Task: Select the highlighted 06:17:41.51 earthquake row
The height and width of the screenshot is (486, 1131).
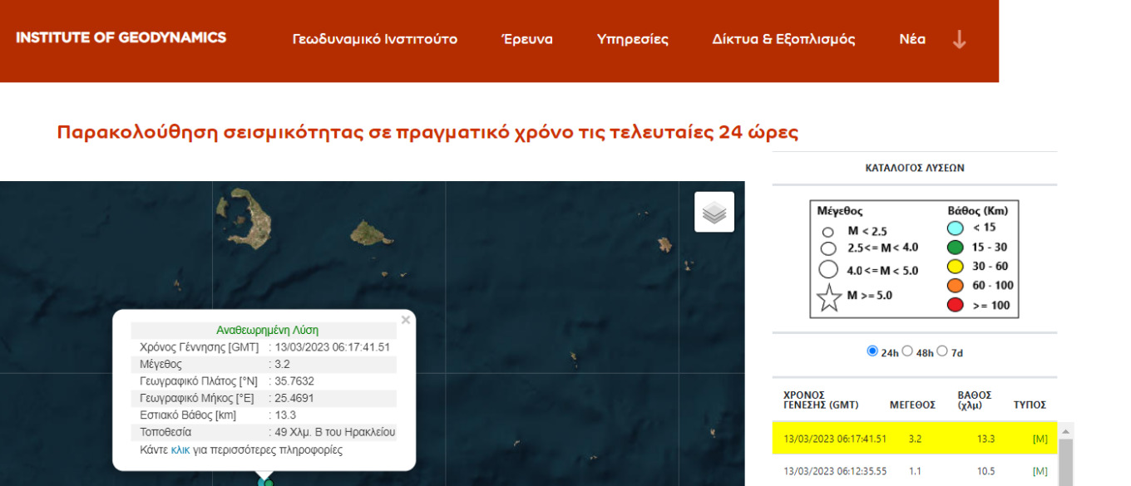Action: pos(913,438)
